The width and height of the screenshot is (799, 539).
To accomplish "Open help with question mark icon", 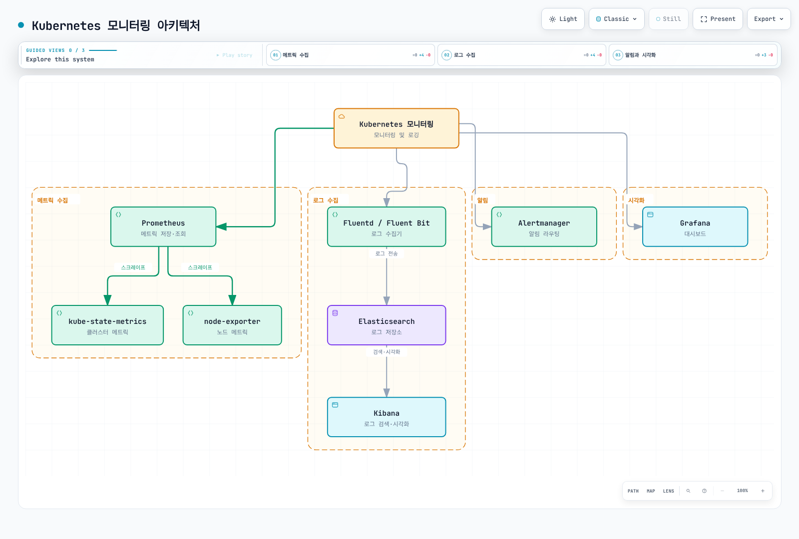I will (704, 491).
